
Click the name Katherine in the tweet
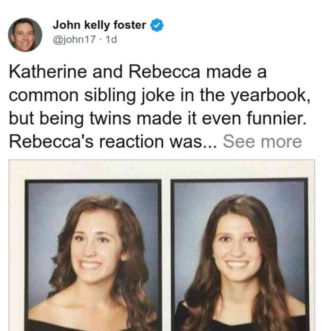(48, 72)
